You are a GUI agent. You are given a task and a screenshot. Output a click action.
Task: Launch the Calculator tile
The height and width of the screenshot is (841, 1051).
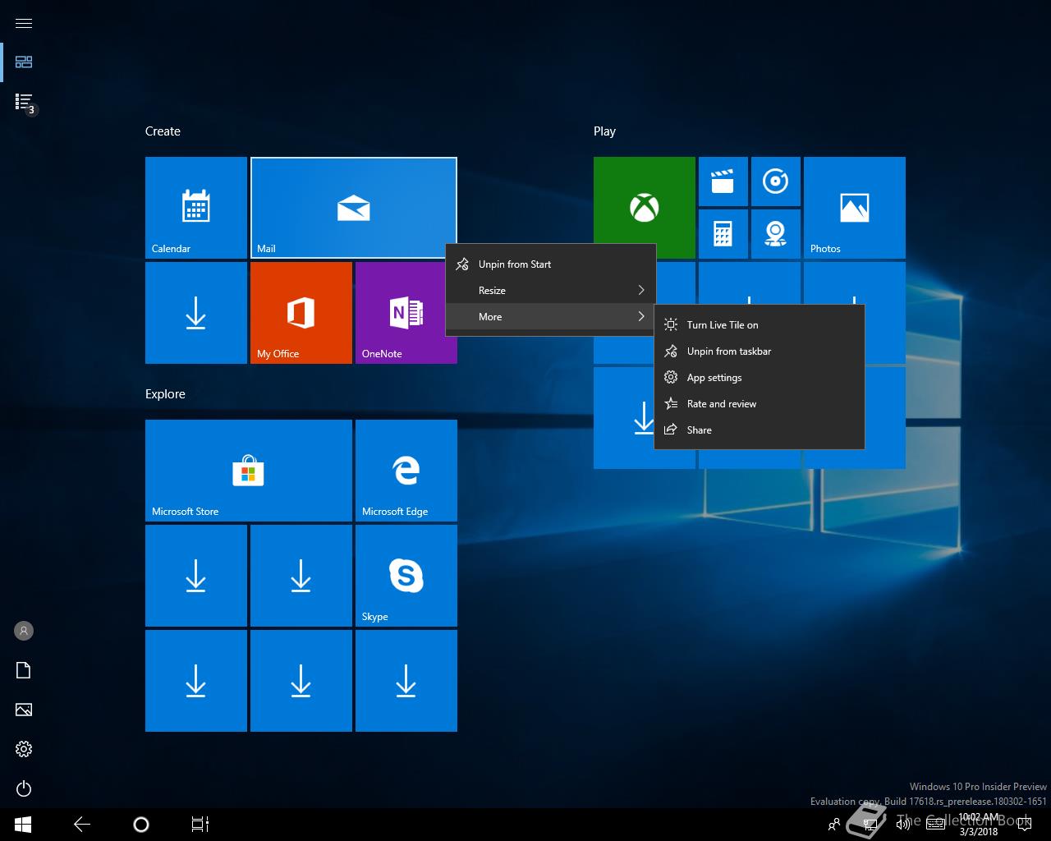pos(723,234)
